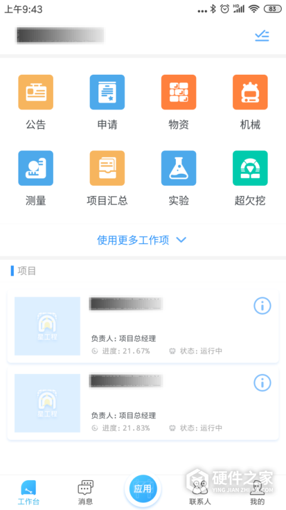Select the blurred organization name in header
The width and height of the screenshot is (286, 510).
coord(60,35)
